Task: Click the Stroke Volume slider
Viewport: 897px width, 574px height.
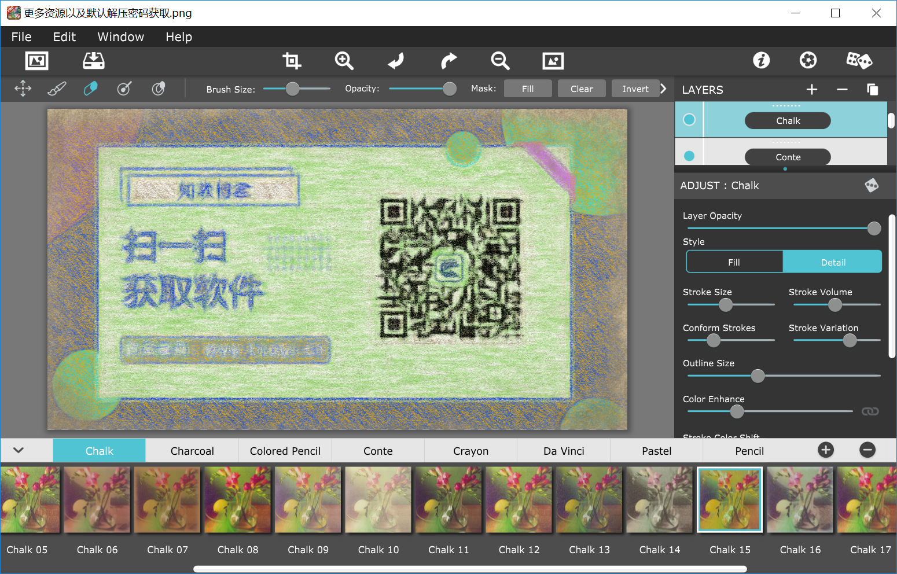Action: [x=837, y=304]
